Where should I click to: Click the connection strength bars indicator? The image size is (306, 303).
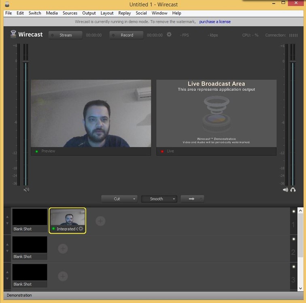[x=293, y=35]
